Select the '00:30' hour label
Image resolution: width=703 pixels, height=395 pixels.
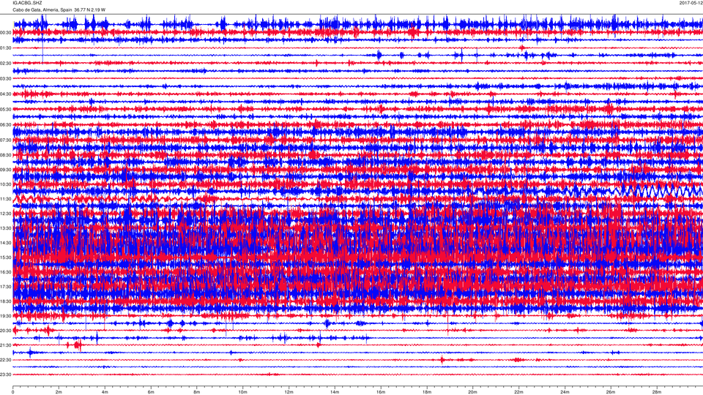[6, 33]
